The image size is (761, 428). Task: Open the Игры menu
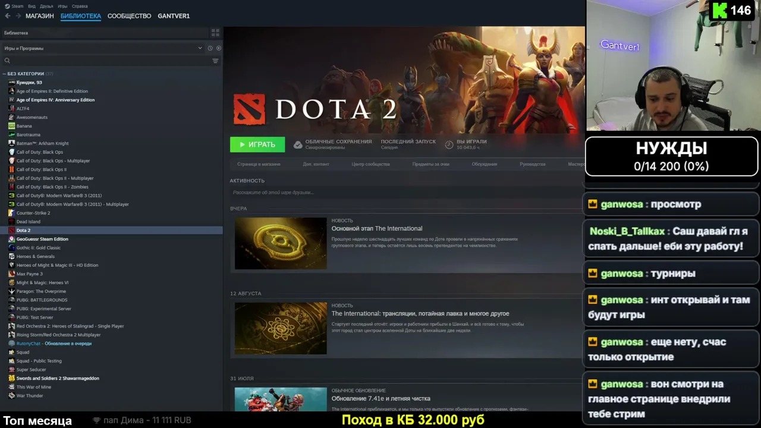pos(62,6)
